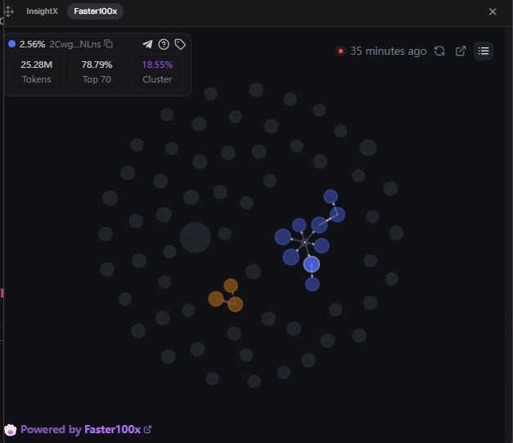Open the Telegram paper plane icon

click(147, 44)
